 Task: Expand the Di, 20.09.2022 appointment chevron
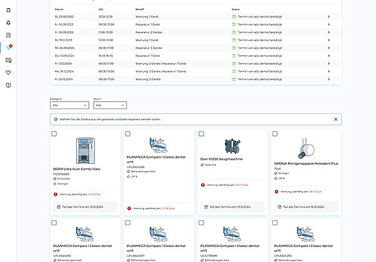click(329, 17)
